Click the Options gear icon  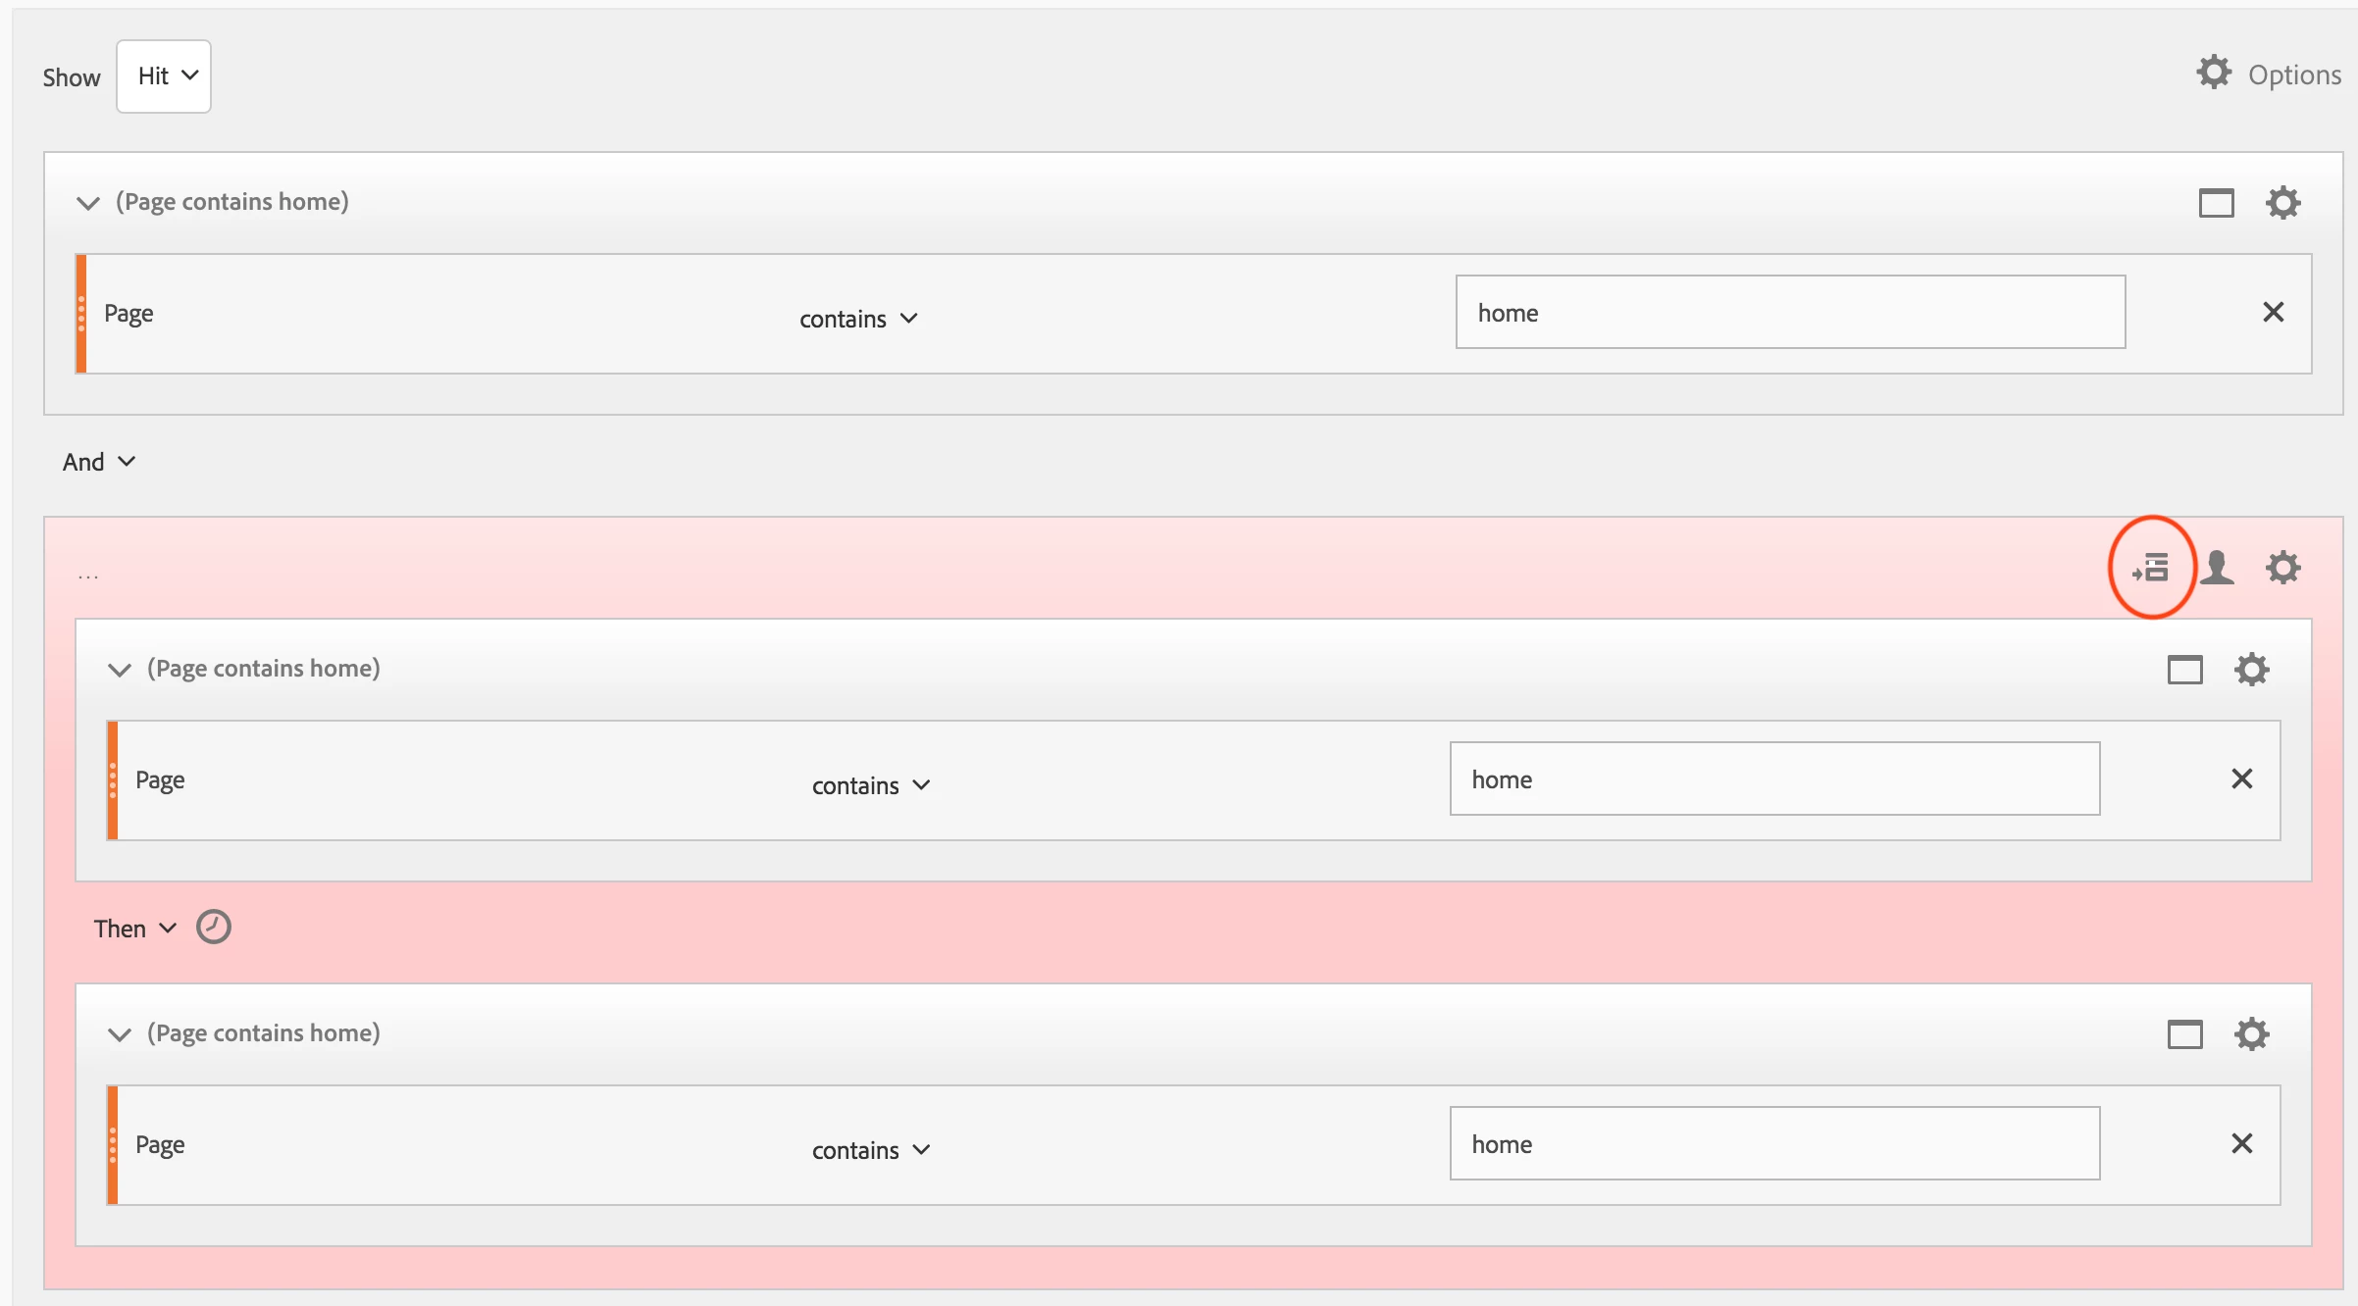(2214, 74)
